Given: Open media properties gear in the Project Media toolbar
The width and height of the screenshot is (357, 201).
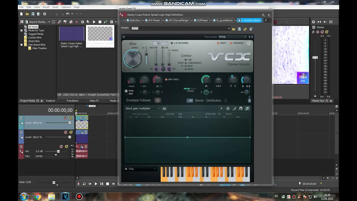Looking at the screenshot, I should [83, 22].
